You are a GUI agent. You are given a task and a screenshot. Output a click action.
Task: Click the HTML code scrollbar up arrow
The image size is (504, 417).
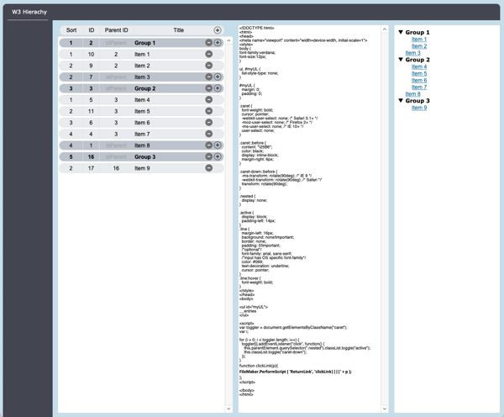pos(385,29)
